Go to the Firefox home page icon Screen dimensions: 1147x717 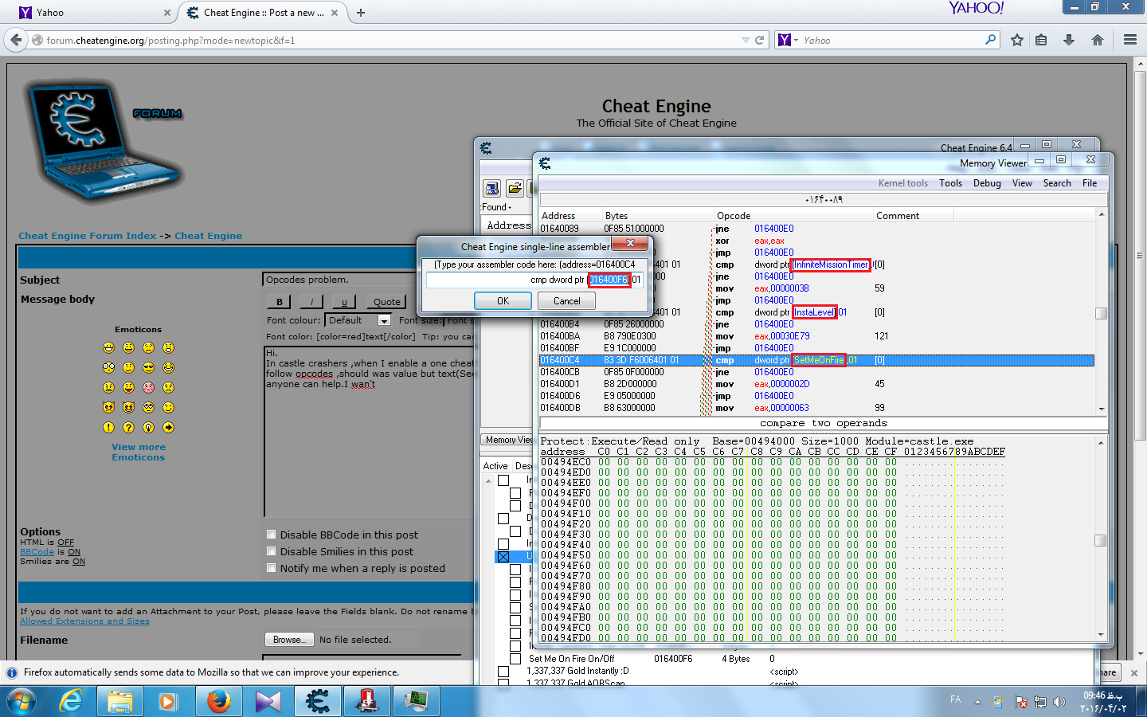pos(1097,40)
